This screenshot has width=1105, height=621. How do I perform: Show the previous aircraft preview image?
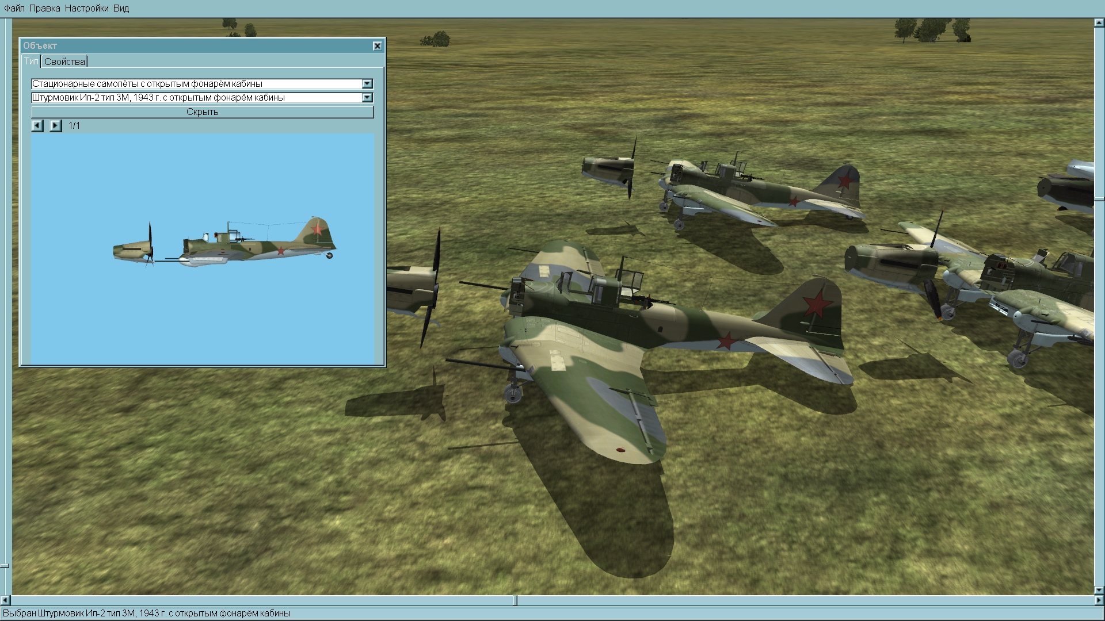[x=37, y=125]
